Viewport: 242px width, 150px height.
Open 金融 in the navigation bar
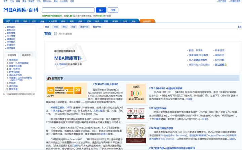click(x=42, y=21)
